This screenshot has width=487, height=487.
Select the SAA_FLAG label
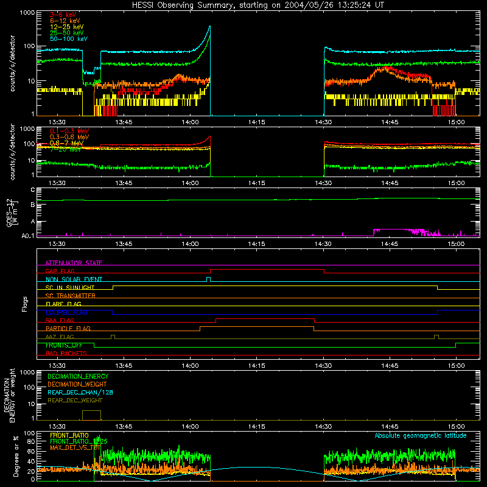(x=60, y=320)
